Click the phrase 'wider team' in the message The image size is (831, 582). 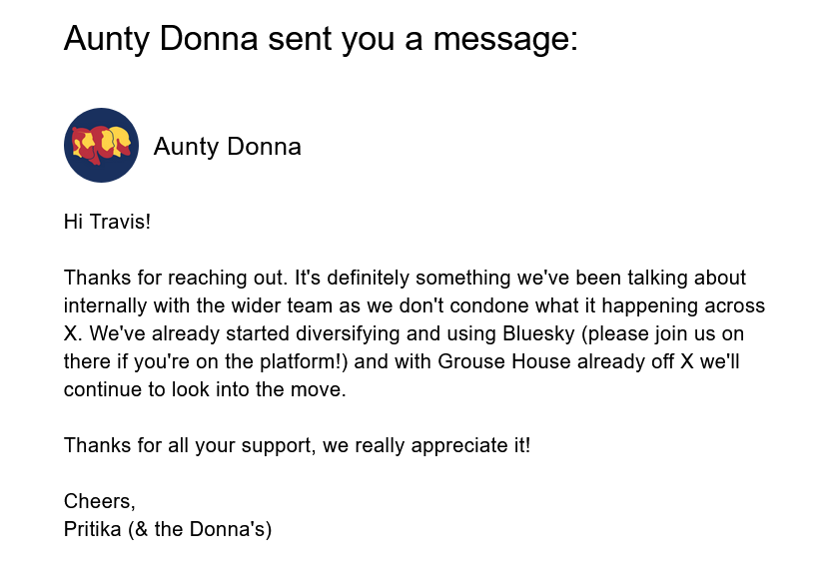point(271,305)
